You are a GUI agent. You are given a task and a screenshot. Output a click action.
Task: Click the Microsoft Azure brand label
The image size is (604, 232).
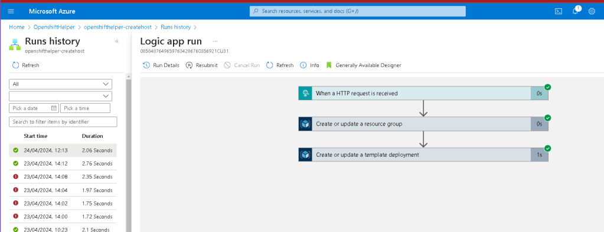[52, 12]
